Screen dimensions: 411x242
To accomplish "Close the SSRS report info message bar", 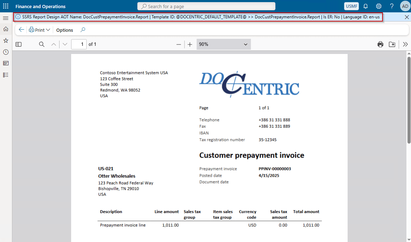I will tap(406, 17).
